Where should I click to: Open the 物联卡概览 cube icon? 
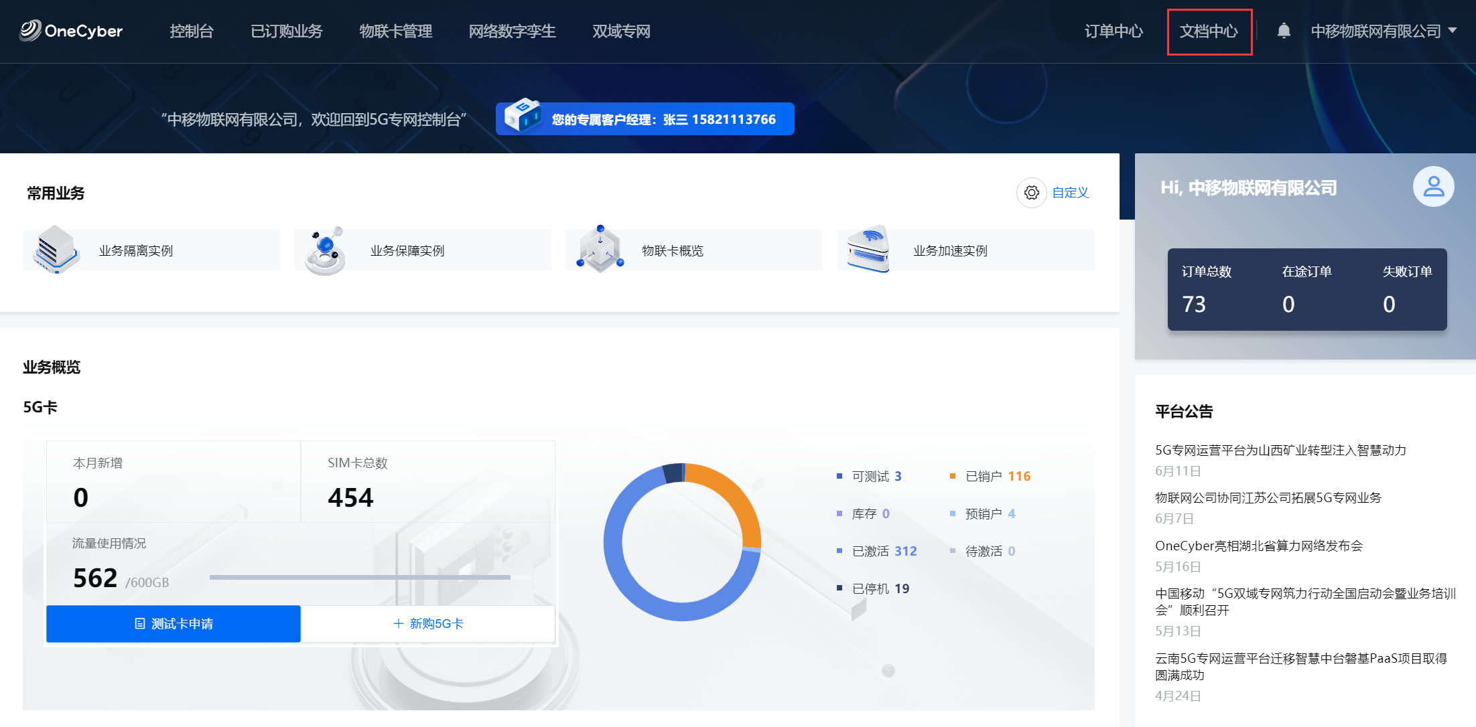[x=600, y=249]
